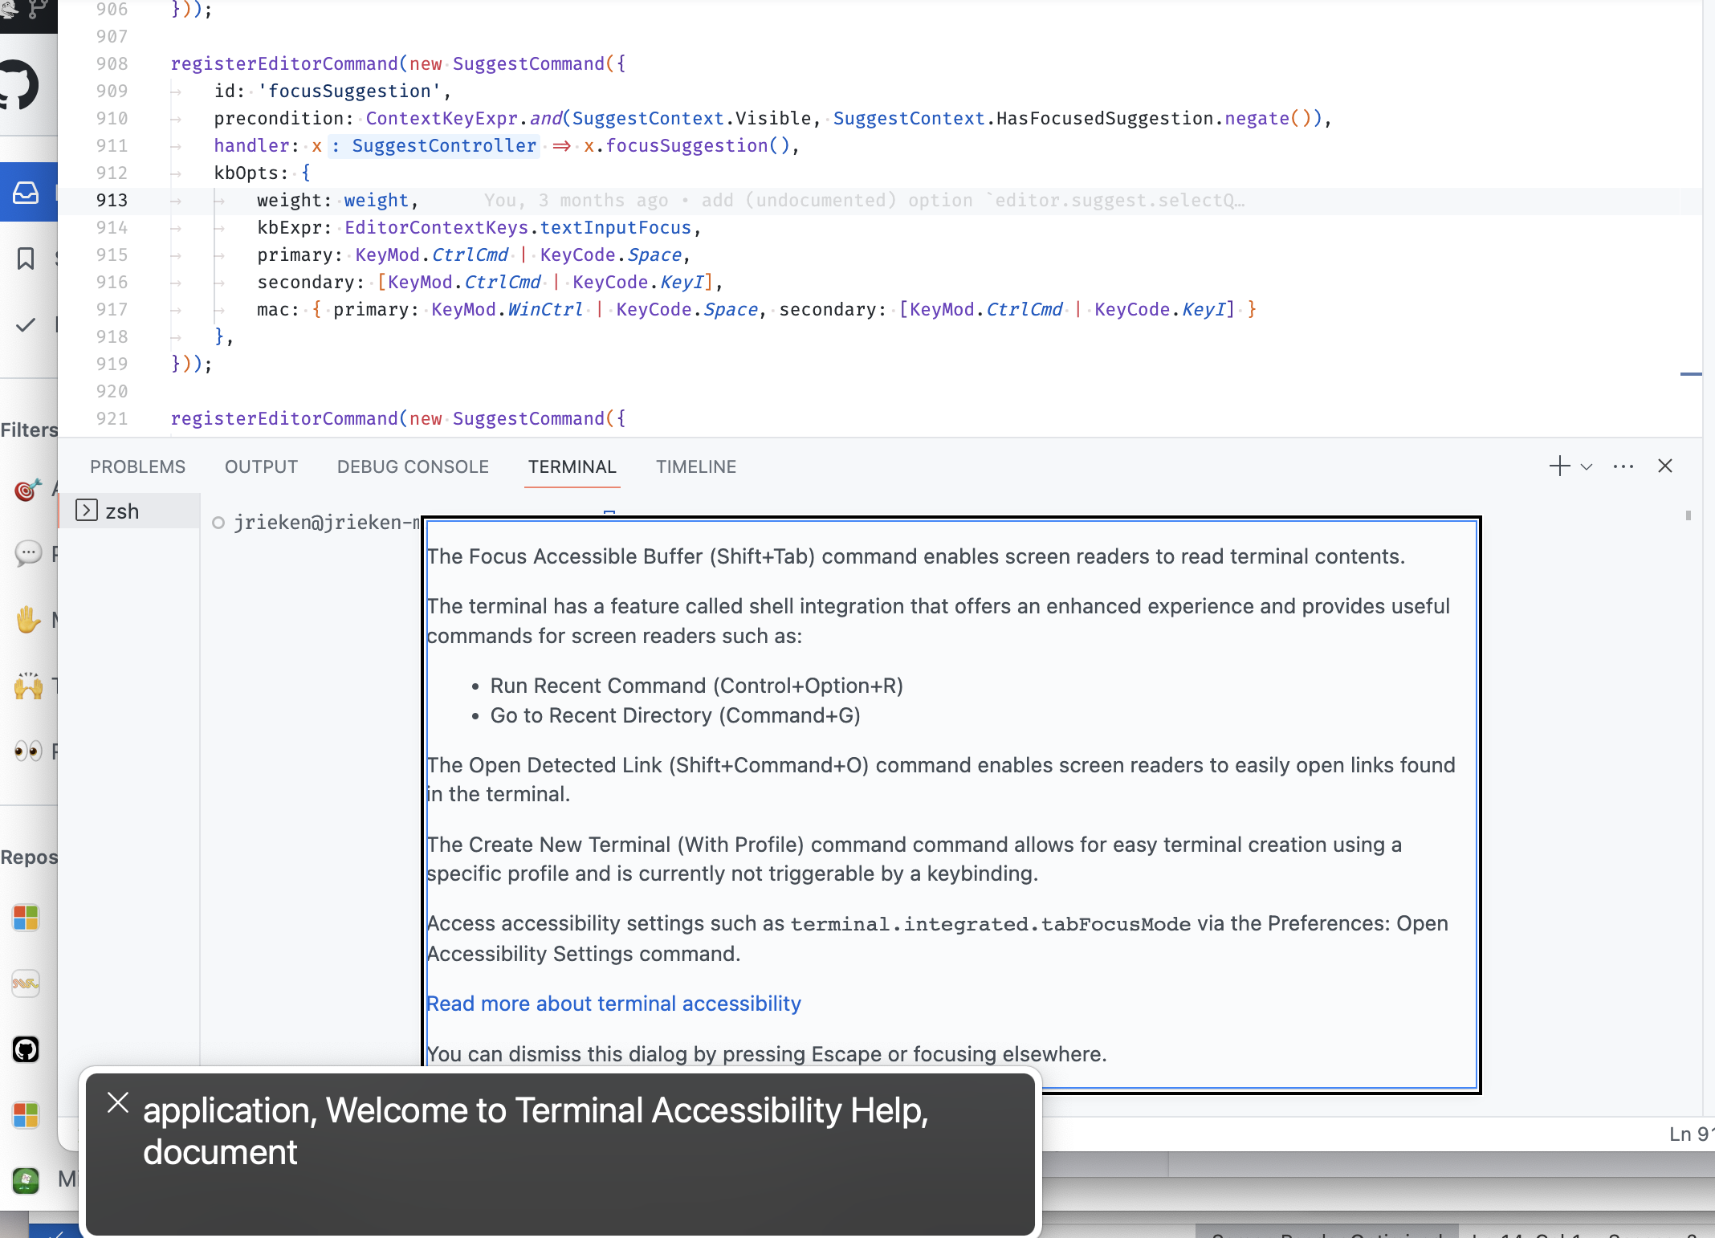
Task: Click the checkmark done icon
Action: pos(26,324)
